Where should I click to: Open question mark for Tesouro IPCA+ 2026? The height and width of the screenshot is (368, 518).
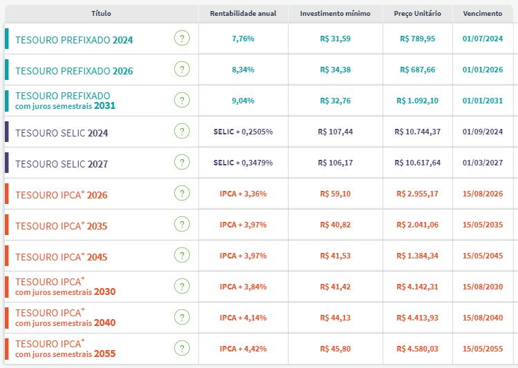coord(182,194)
